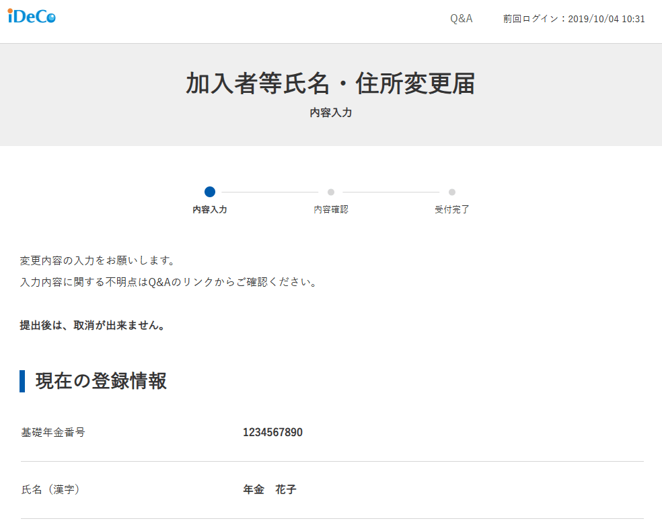Click the 加入者等氏名・住所変更届 page title

pyautogui.click(x=330, y=84)
